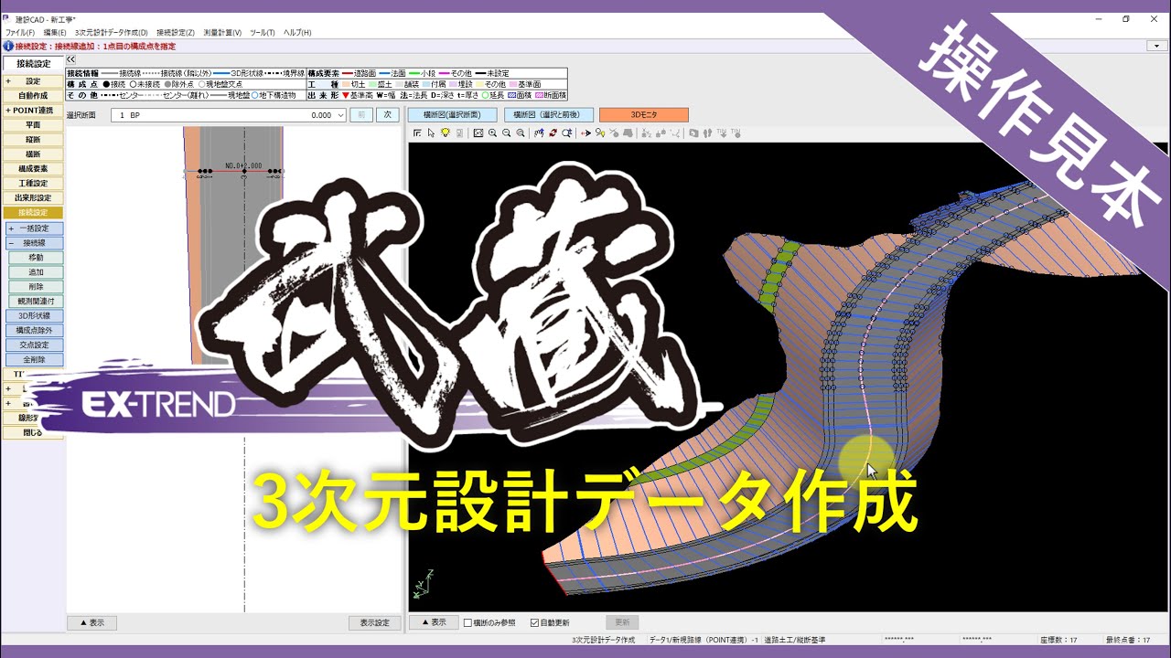Switch to 横断図(選択と前後) tab
This screenshot has width=1171, height=658.
(x=548, y=115)
